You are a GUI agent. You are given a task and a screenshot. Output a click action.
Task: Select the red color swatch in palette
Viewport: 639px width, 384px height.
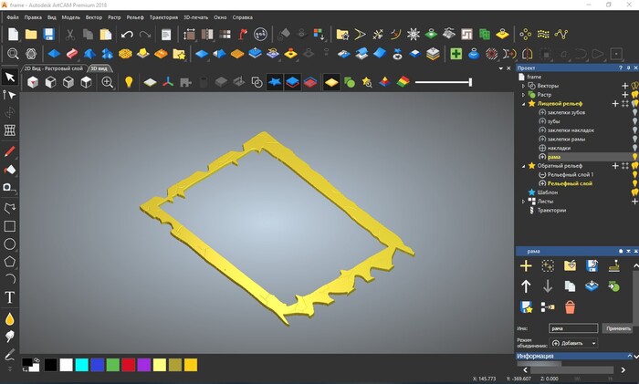(128, 365)
